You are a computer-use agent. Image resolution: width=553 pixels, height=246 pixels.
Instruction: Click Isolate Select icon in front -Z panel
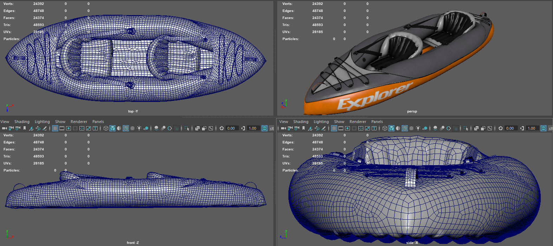(187, 128)
